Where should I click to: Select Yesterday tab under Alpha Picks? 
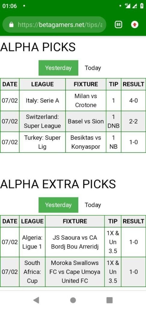pyautogui.click(x=58, y=68)
